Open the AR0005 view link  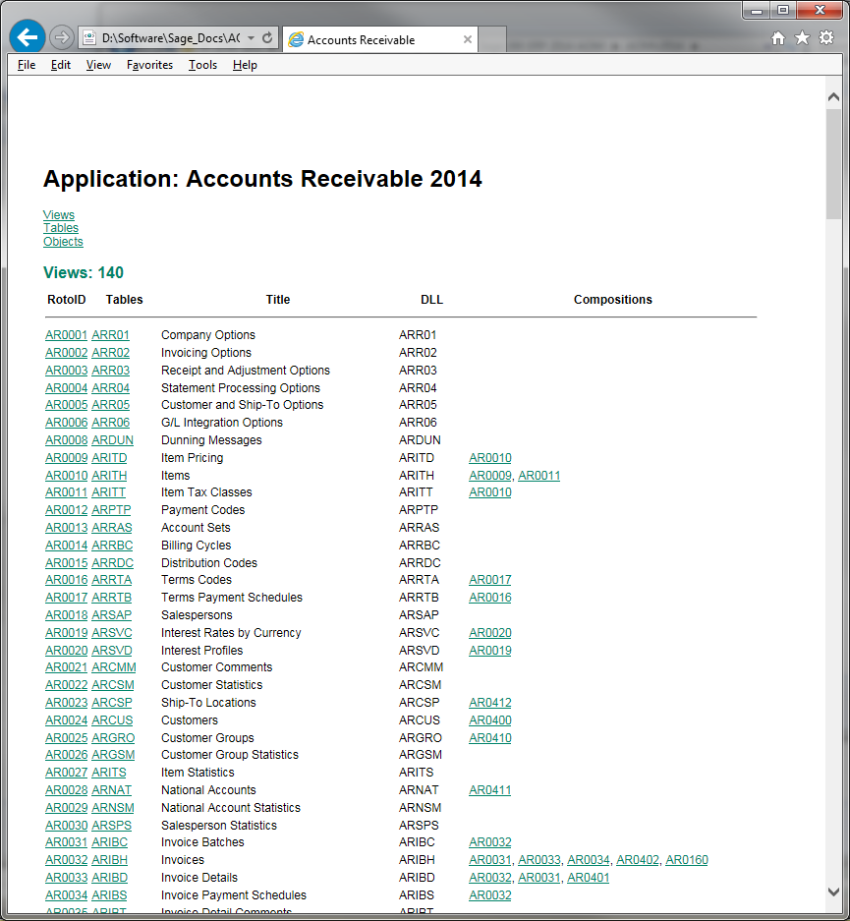[67, 405]
